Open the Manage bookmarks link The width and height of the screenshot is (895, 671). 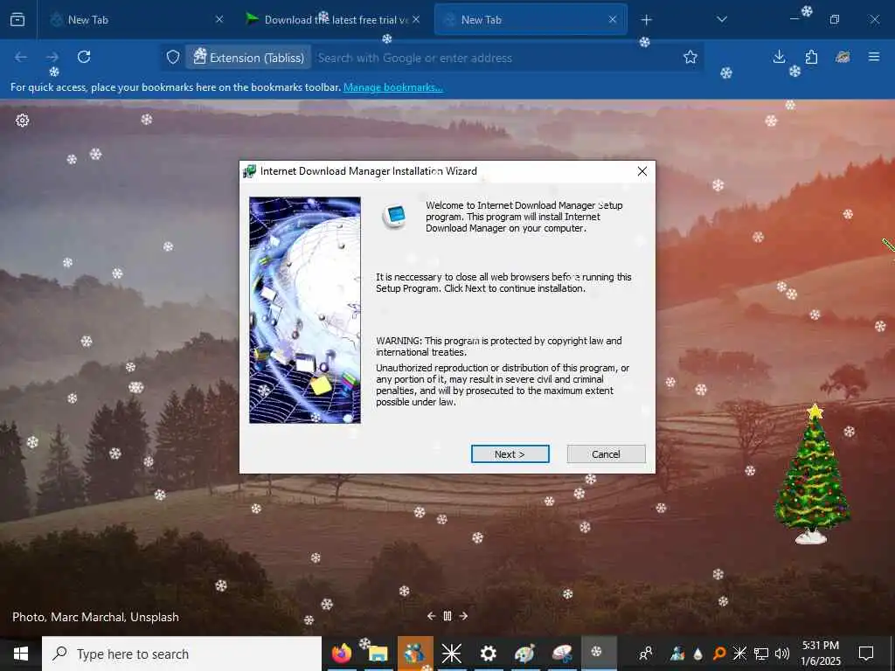coord(392,87)
